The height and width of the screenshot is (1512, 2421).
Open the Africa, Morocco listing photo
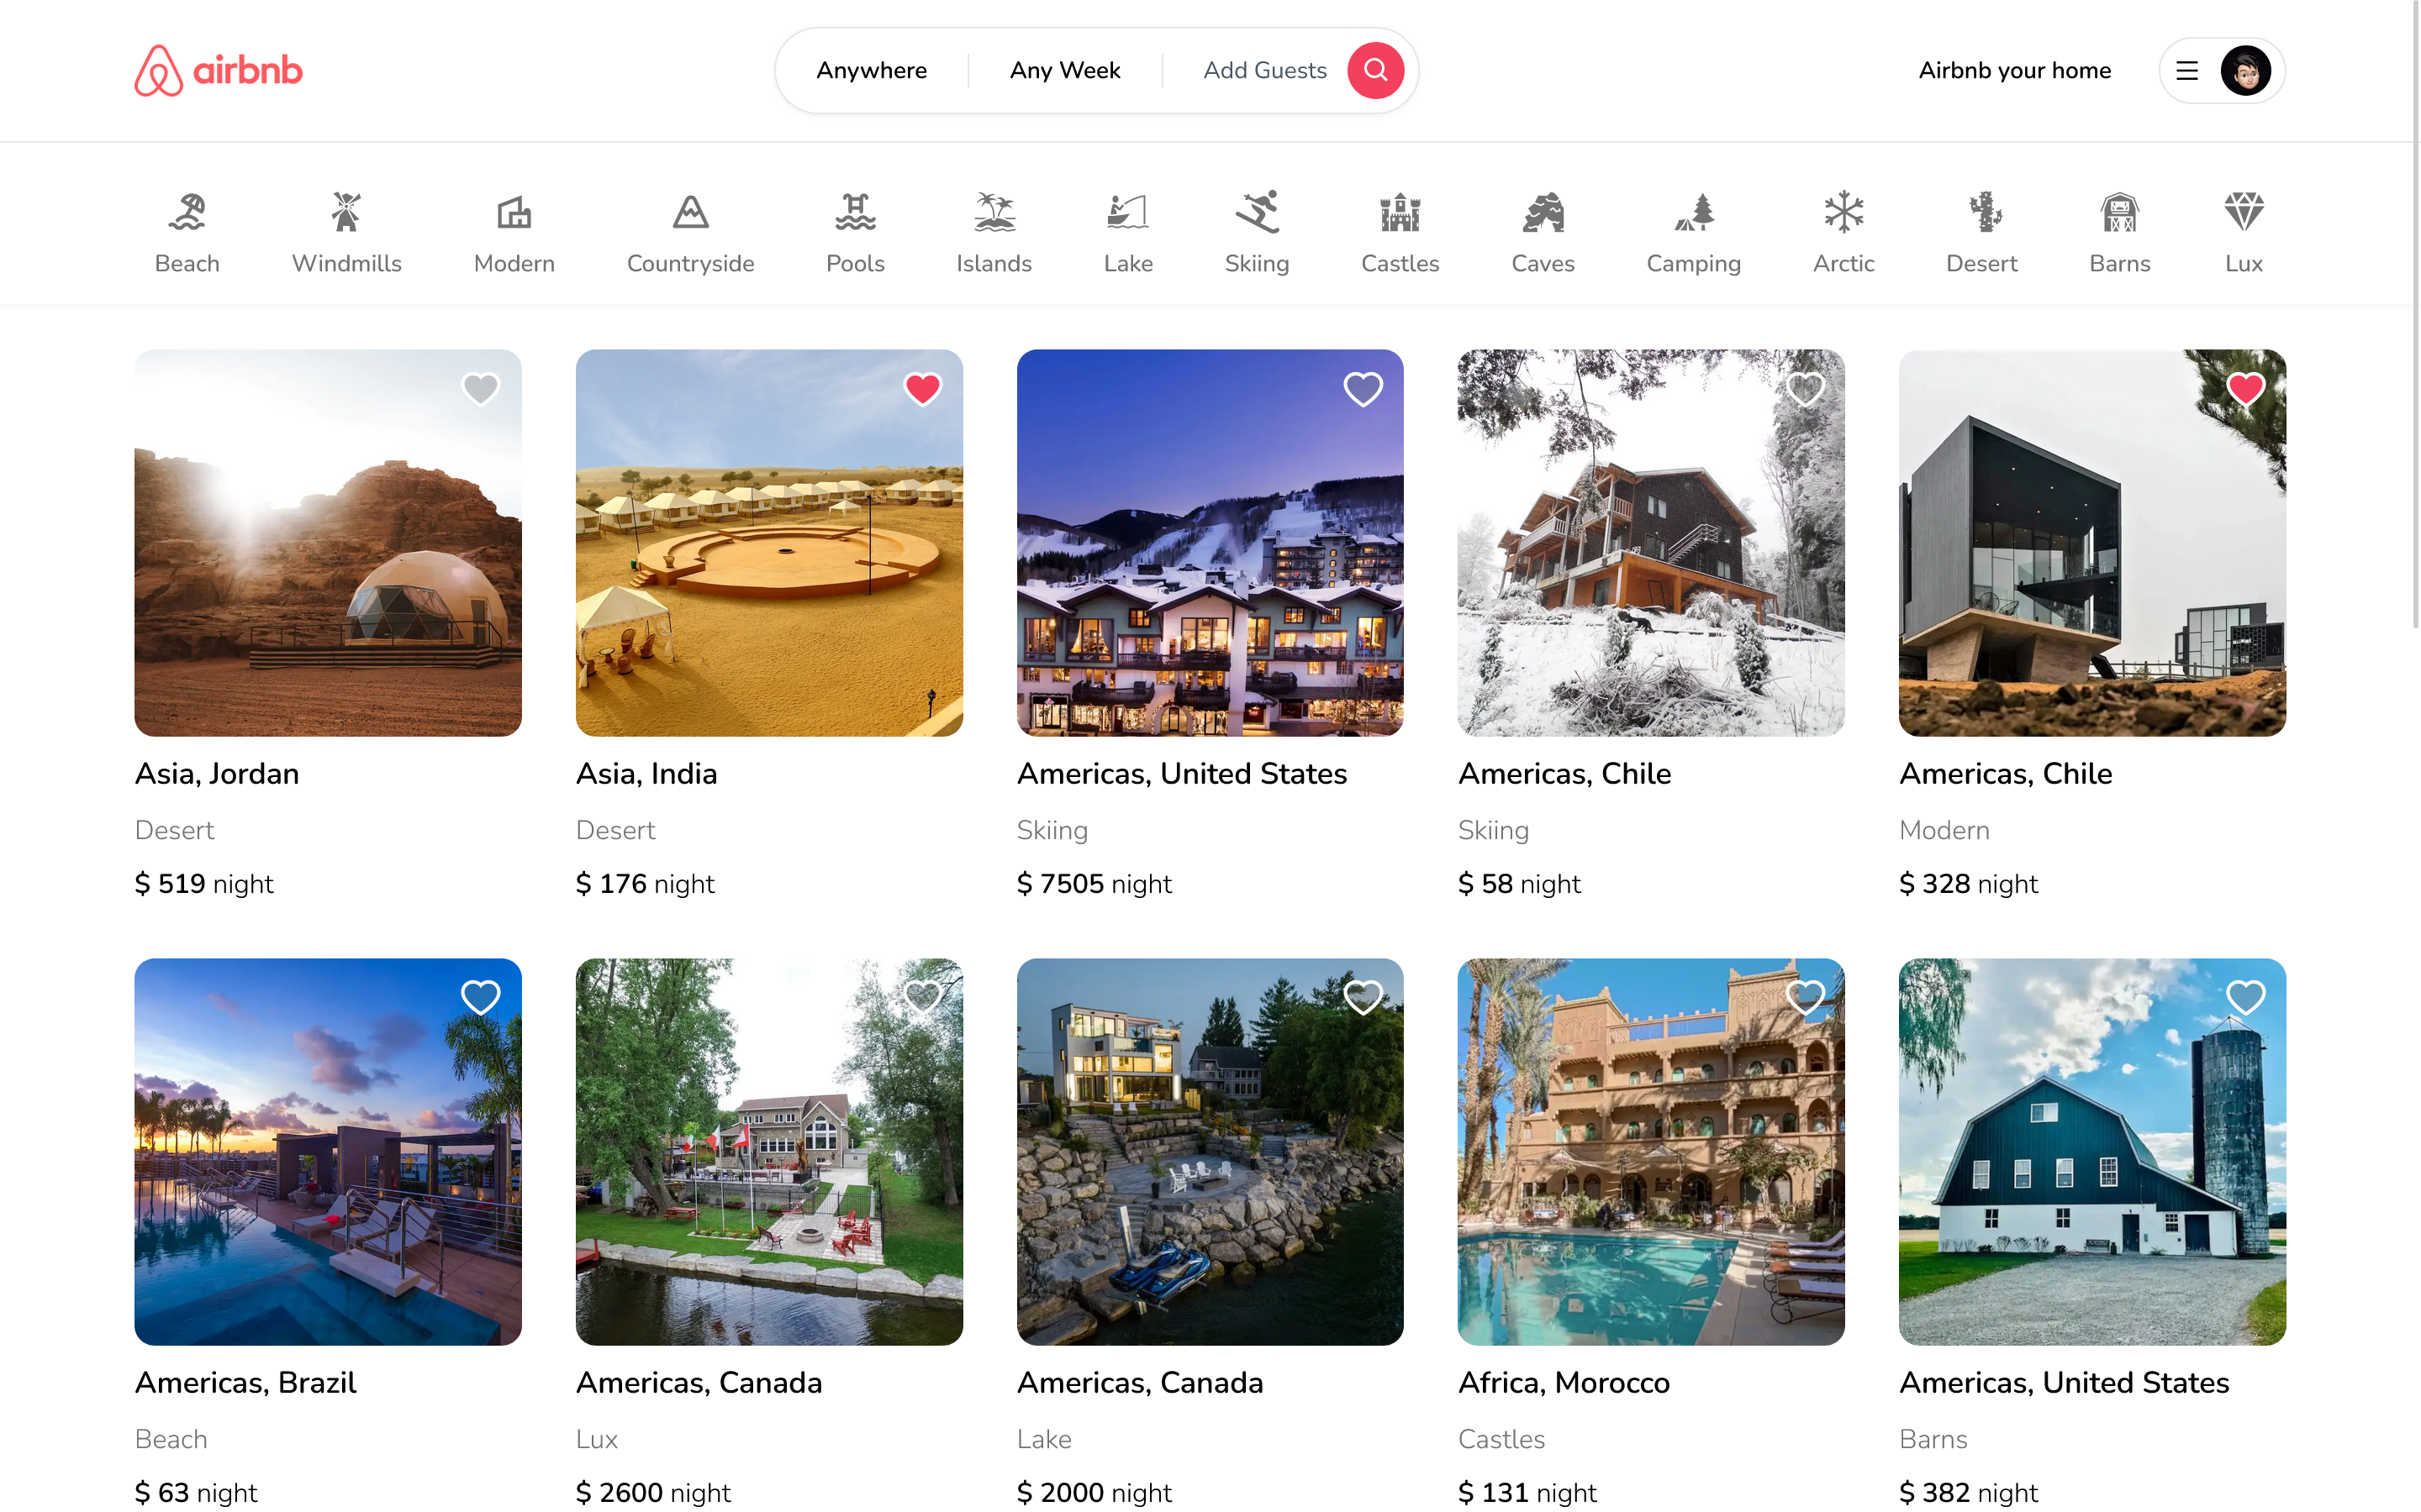click(1651, 1151)
